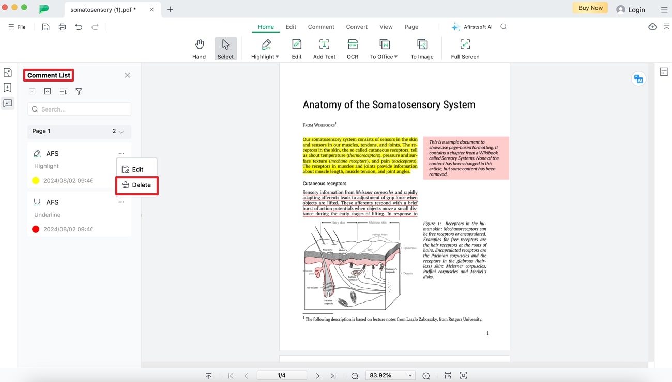Open the Comment tab
The image size is (672, 382).
click(321, 27)
